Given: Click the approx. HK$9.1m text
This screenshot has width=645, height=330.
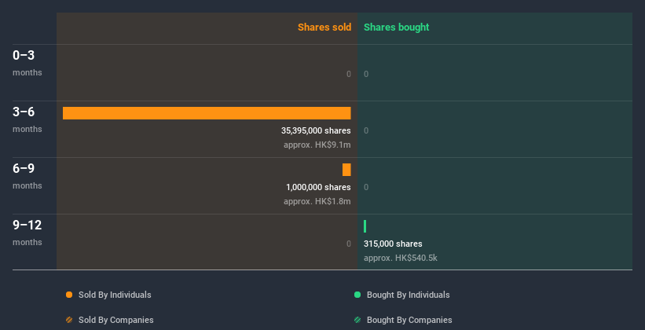Looking at the screenshot, I should 317,145.
